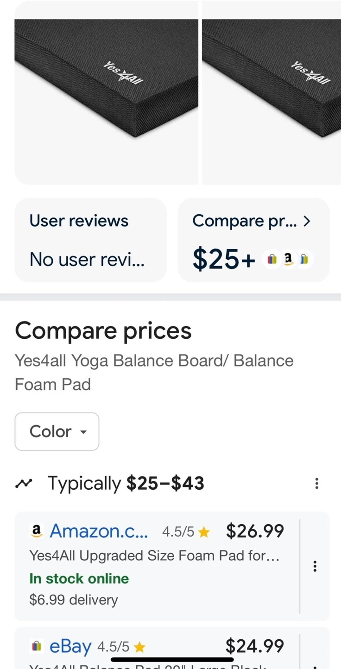
Task: Tap the Amazon listing's three-dot options icon
Action: (315, 566)
